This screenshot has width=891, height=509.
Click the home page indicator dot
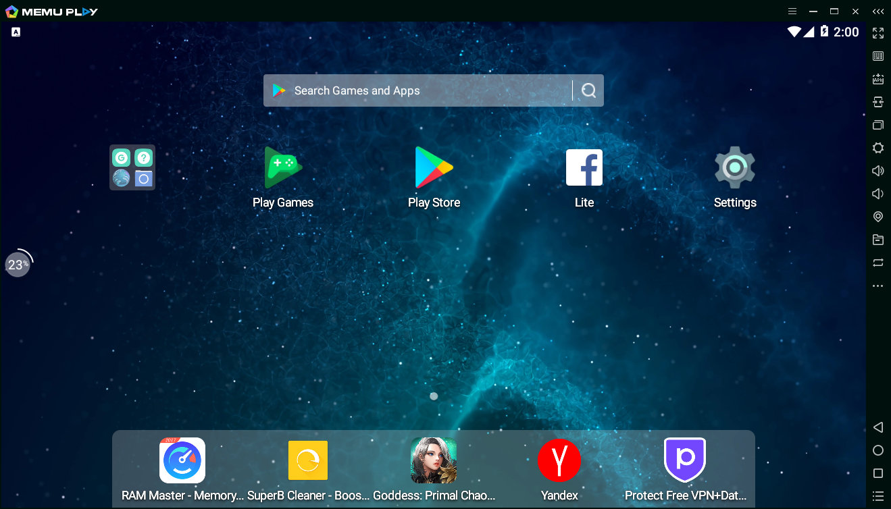coord(434,396)
